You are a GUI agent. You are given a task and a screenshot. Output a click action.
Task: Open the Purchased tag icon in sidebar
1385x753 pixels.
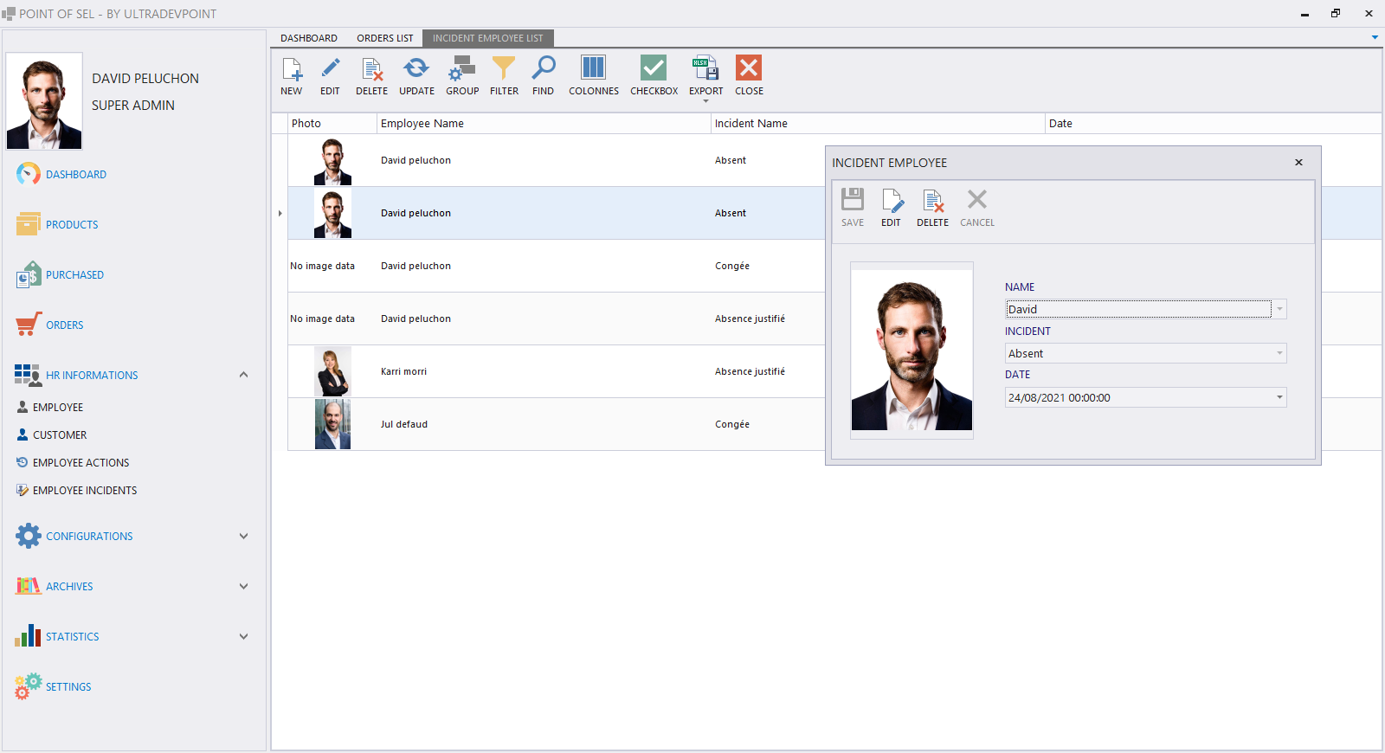29,274
